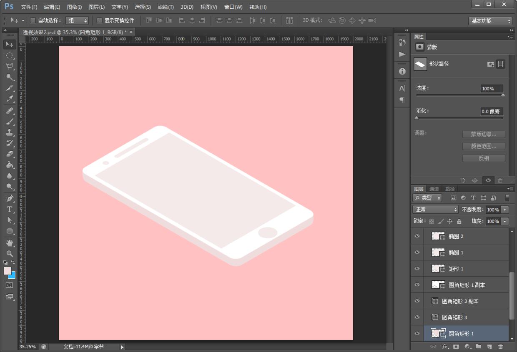Expand the 不透明度 dropdown arrow

tap(505, 210)
